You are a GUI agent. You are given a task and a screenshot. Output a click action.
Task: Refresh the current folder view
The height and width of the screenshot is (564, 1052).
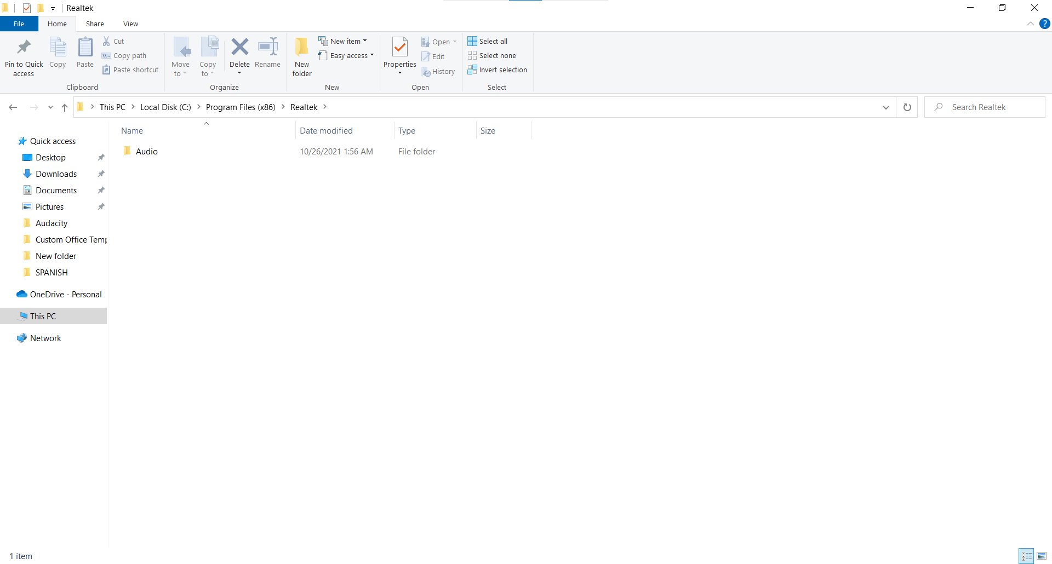click(x=907, y=107)
